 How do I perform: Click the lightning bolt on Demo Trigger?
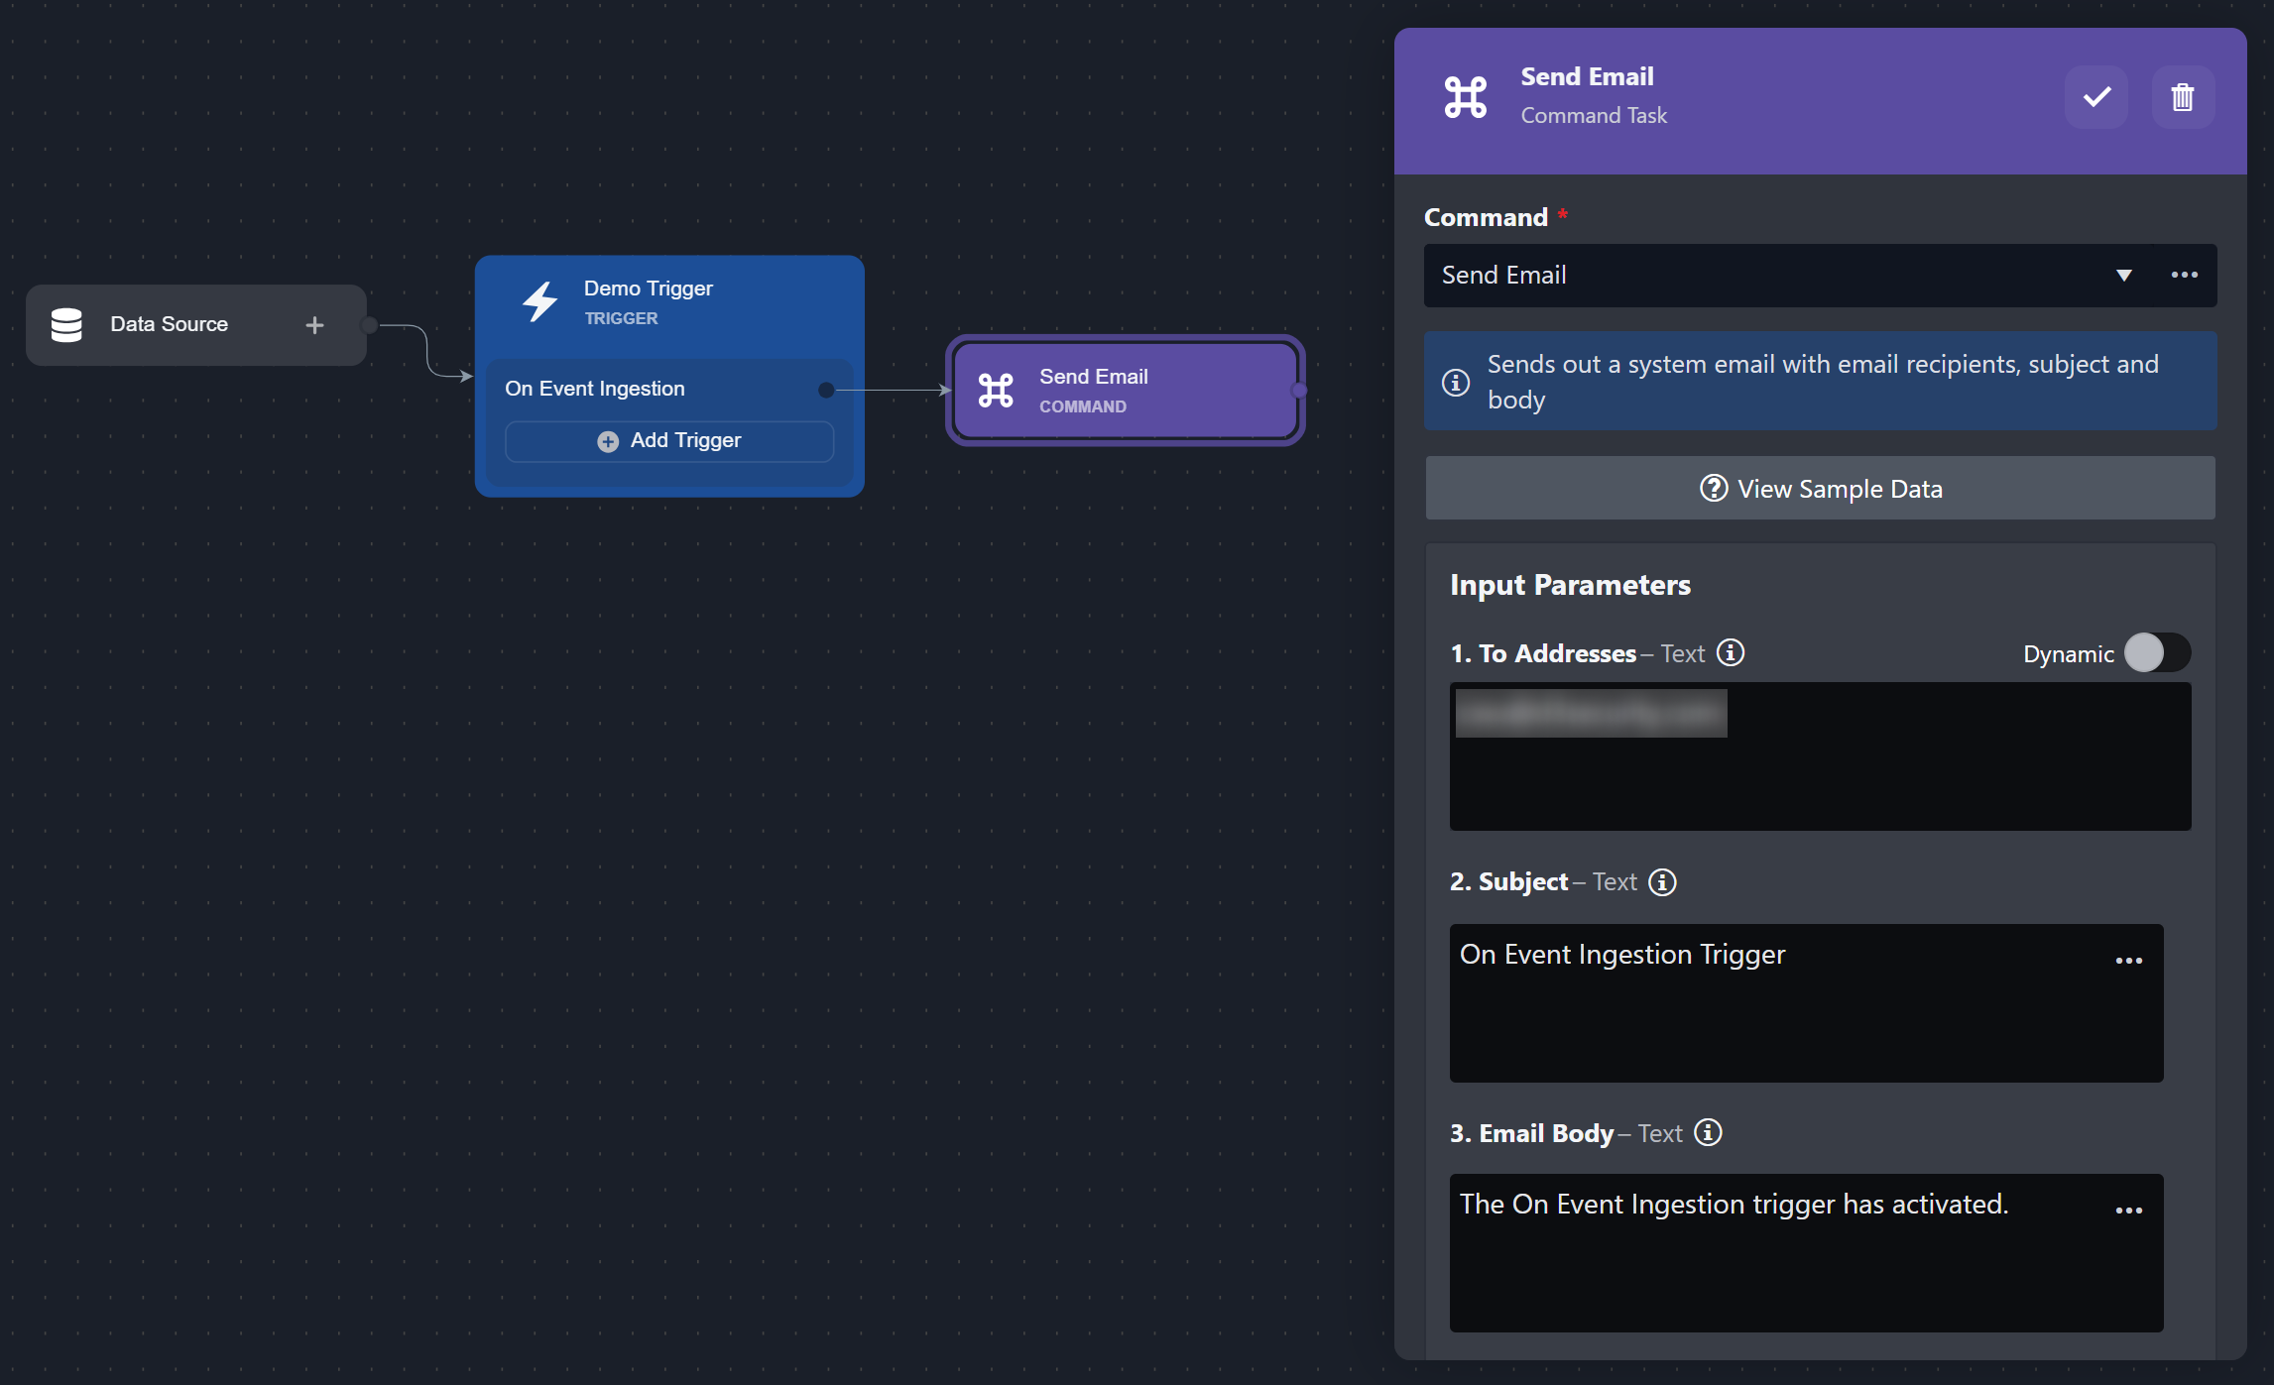click(x=540, y=301)
